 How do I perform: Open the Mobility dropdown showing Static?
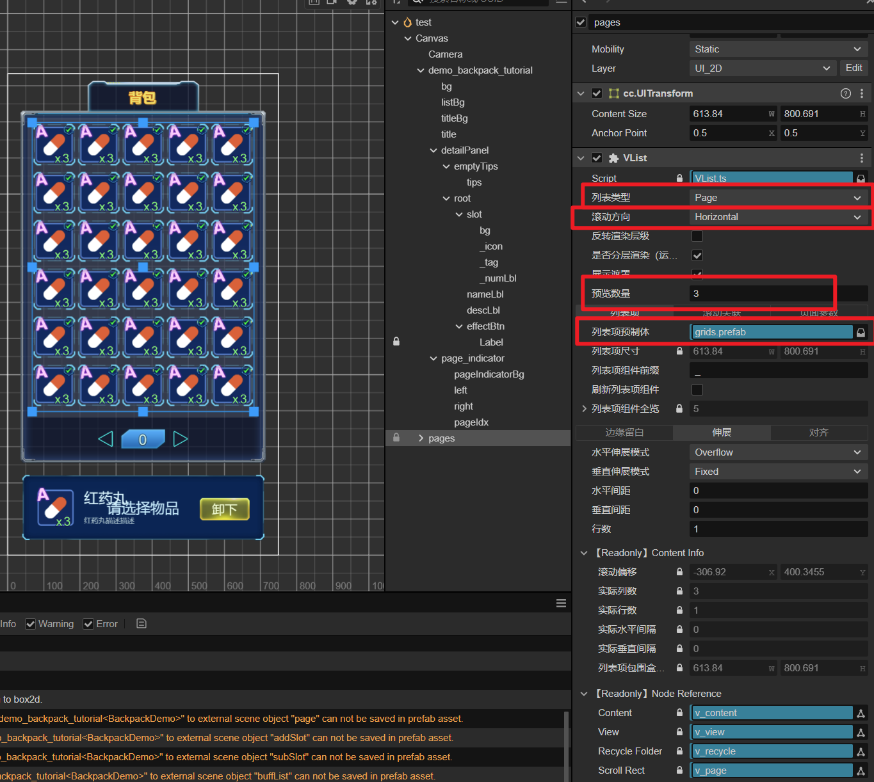pyautogui.click(x=779, y=49)
